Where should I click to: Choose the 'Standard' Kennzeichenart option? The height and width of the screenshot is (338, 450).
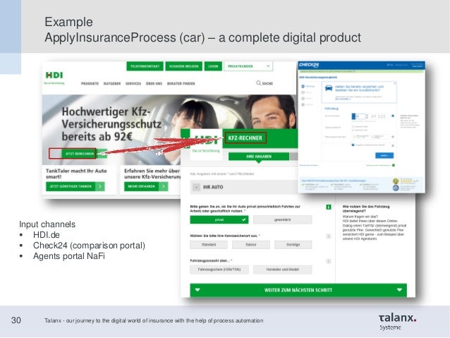click(x=209, y=245)
